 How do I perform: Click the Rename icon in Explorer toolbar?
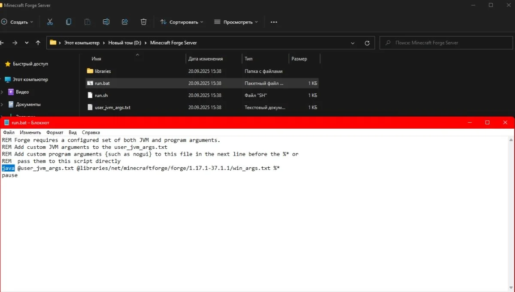point(106,22)
